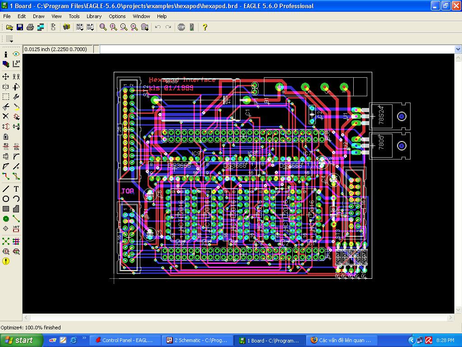Expand the command line history dropdown

458,49
